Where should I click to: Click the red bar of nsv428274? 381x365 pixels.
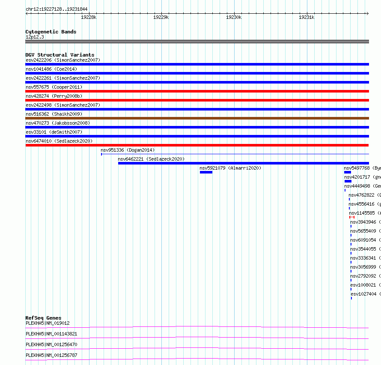[x=197, y=100]
